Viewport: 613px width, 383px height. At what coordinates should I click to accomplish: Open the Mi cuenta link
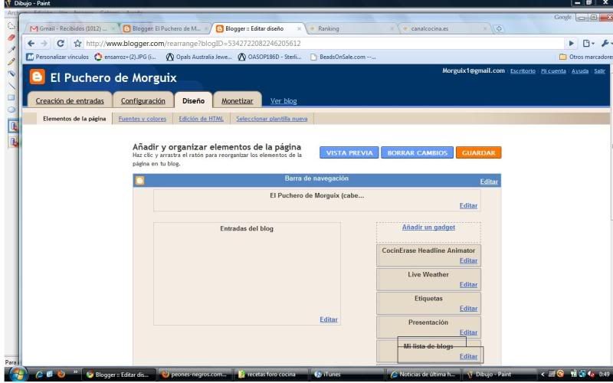click(x=553, y=71)
